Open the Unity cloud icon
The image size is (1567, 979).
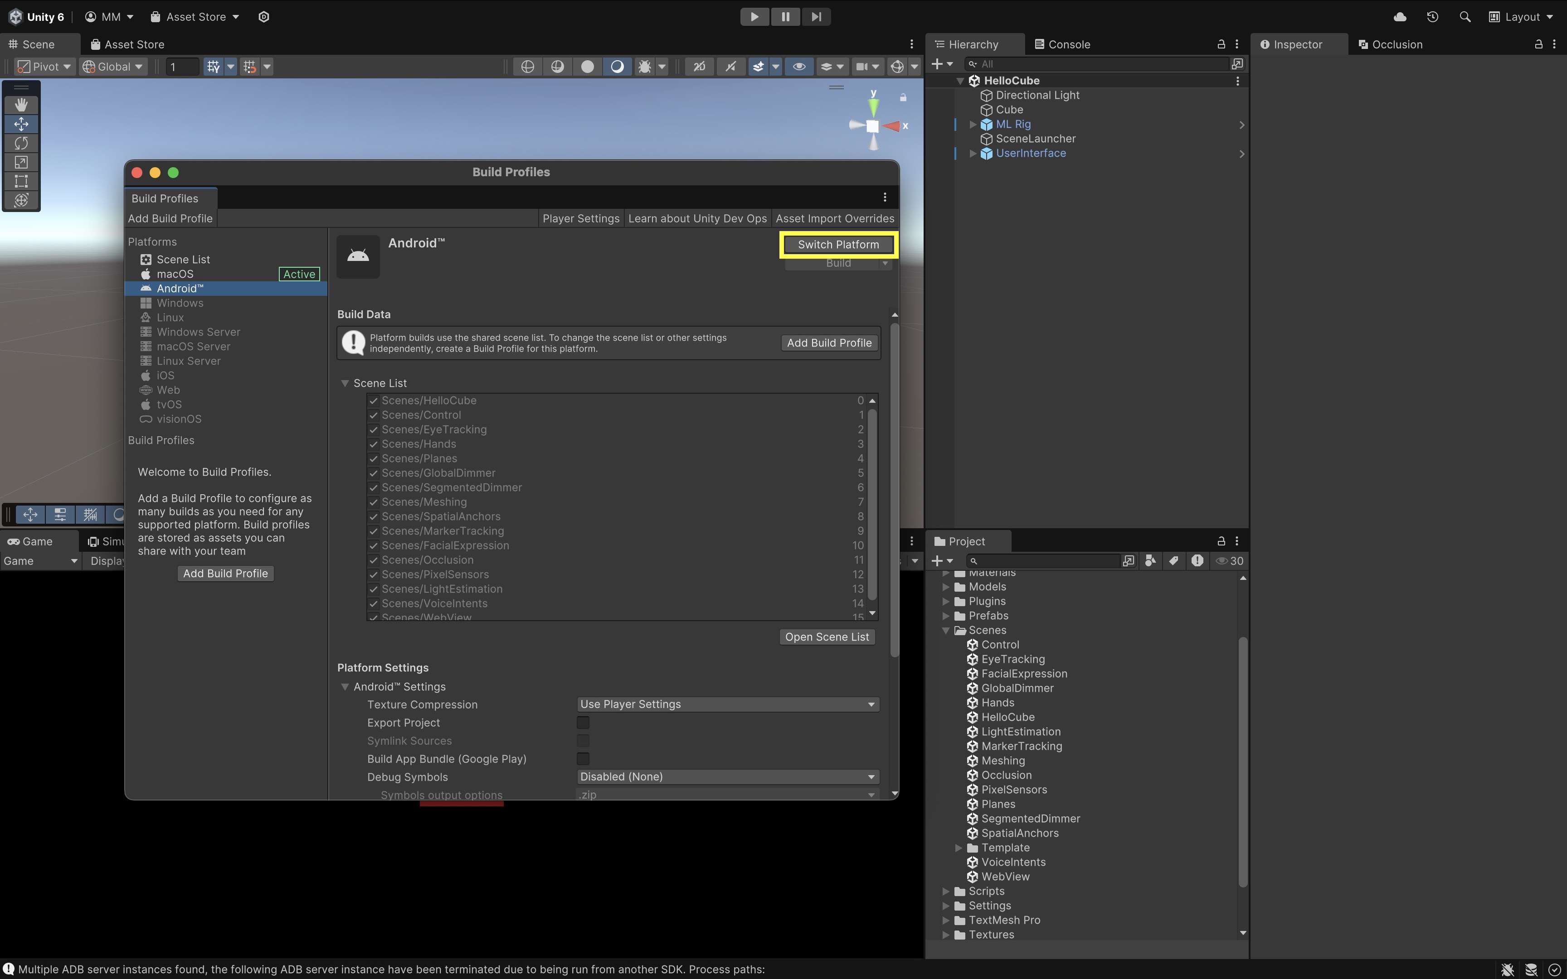[x=1400, y=17]
